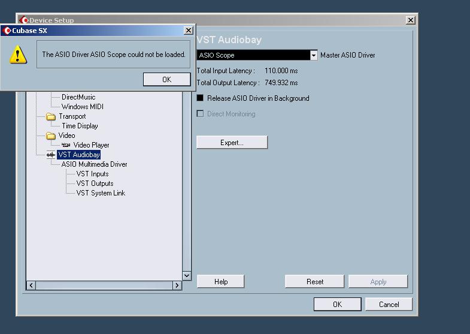The height and width of the screenshot is (334, 470).
Task: Confirm Device Setup with the OK button
Action: (x=337, y=304)
